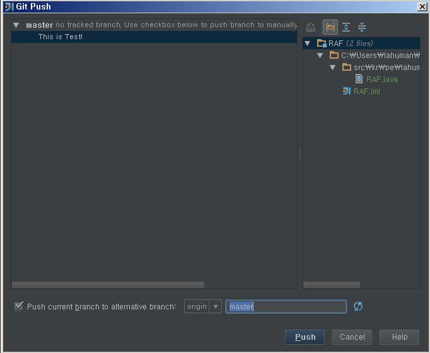Image resolution: width=430 pixels, height=353 pixels.
Task: Open the origin remote dropdown
Action: coord(216,306)
